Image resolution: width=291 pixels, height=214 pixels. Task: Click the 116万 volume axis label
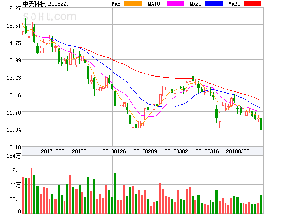point(14,170)
